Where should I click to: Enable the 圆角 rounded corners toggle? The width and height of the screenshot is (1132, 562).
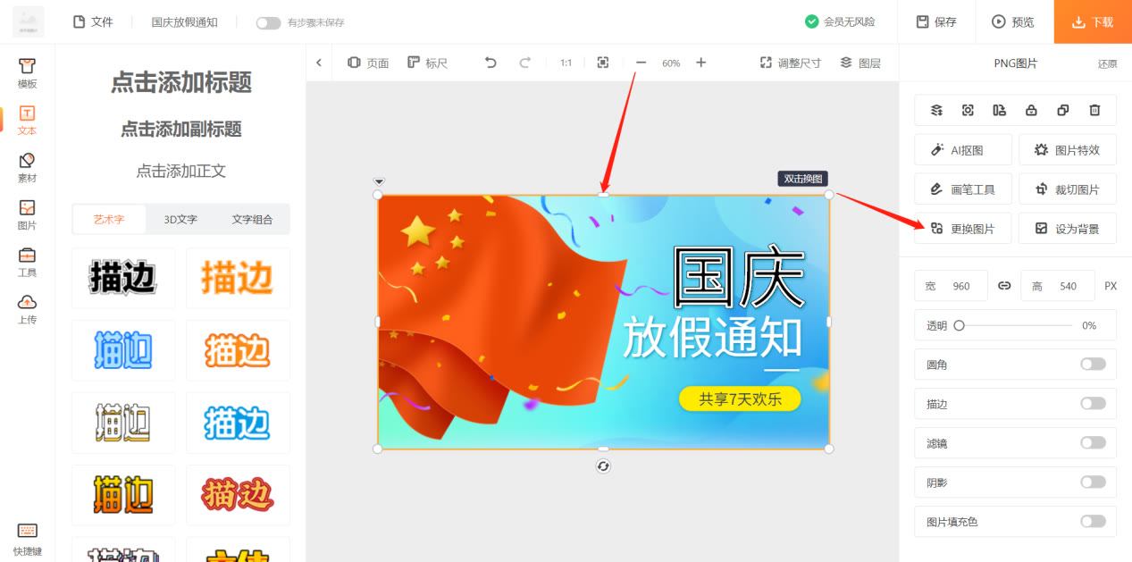point(1092,364)
